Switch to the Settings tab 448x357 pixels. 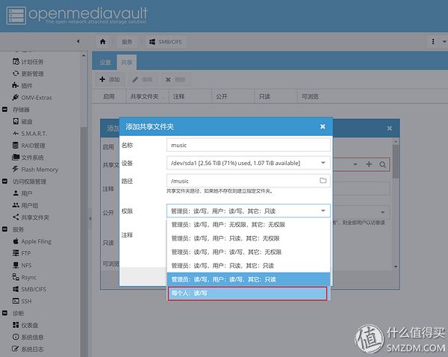tap(105, 62)
